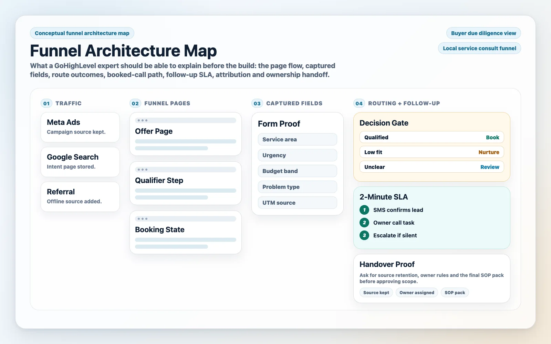This screenshot has height=344, width=551.
Task: Click the 02 Funnel Pages step badge
Action: coord(135,103)
